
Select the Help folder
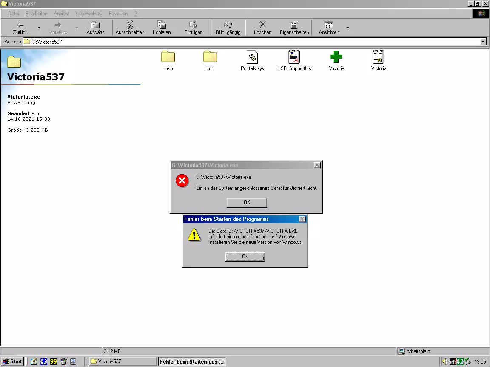(168, 61)
